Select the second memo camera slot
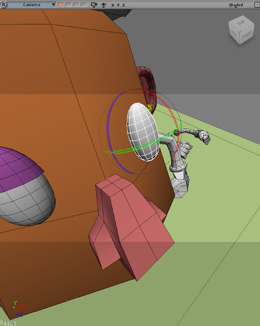 coord(69,5)
